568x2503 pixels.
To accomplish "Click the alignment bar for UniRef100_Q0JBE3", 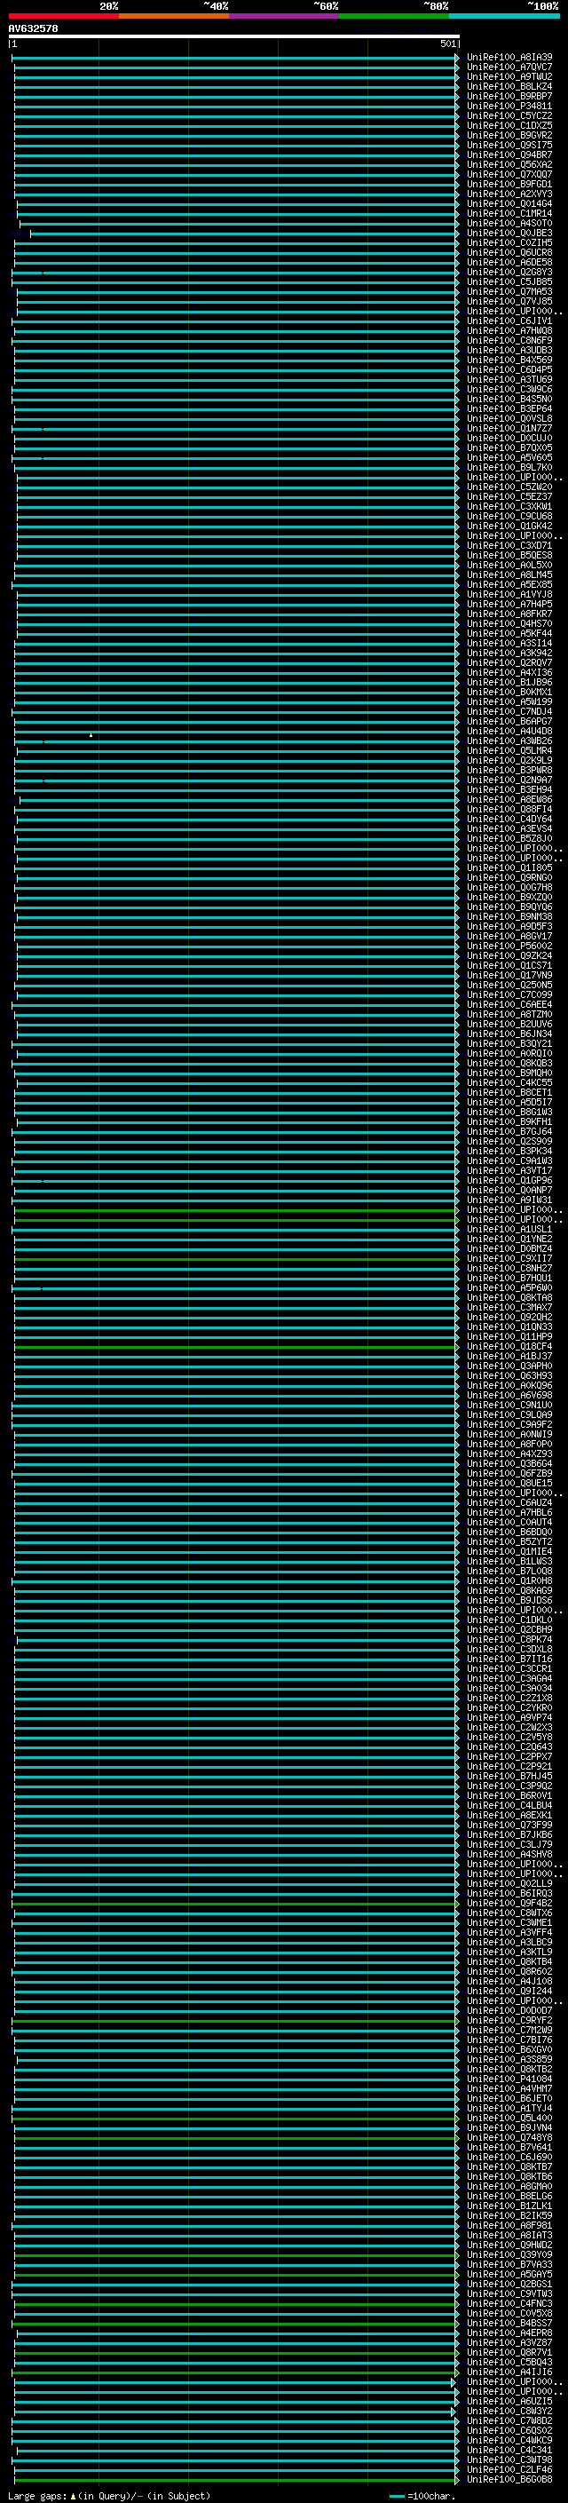I will (x=244, y=234).
